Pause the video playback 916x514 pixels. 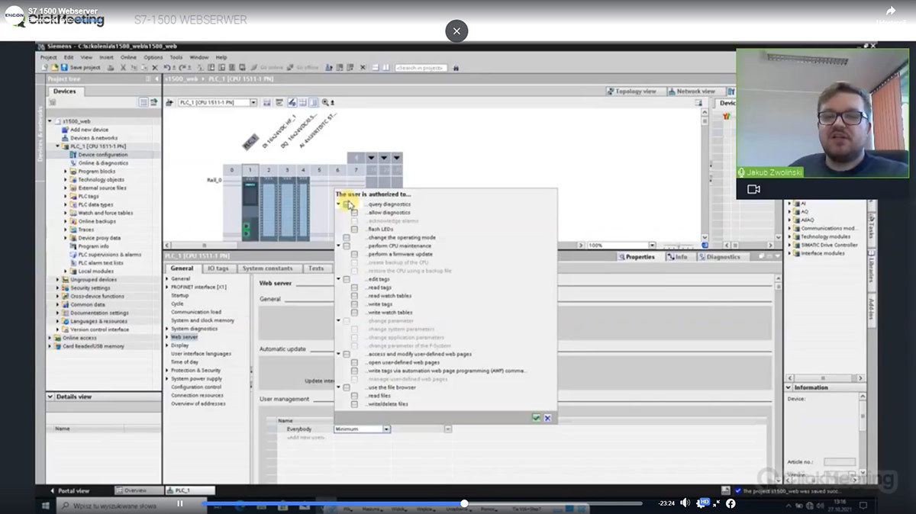pos(180,503)
